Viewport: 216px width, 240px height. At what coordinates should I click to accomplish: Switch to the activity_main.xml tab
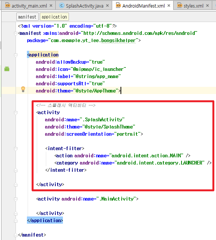29,6
